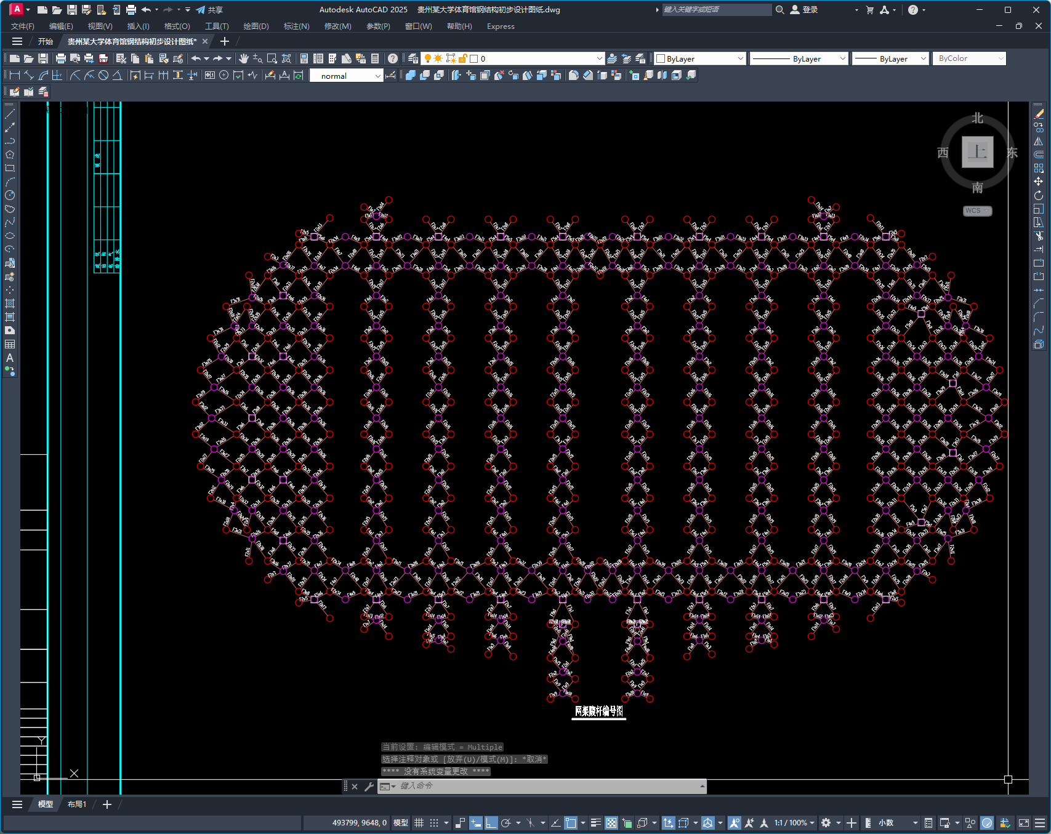Select the Line drawing tool
The width and height of the screenshot is (1051, 834).
[x=10, y=114]
